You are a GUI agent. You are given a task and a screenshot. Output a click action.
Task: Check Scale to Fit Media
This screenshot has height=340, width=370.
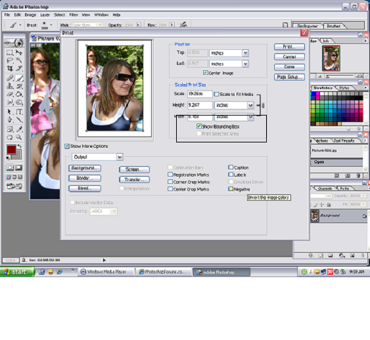point(216,94)
